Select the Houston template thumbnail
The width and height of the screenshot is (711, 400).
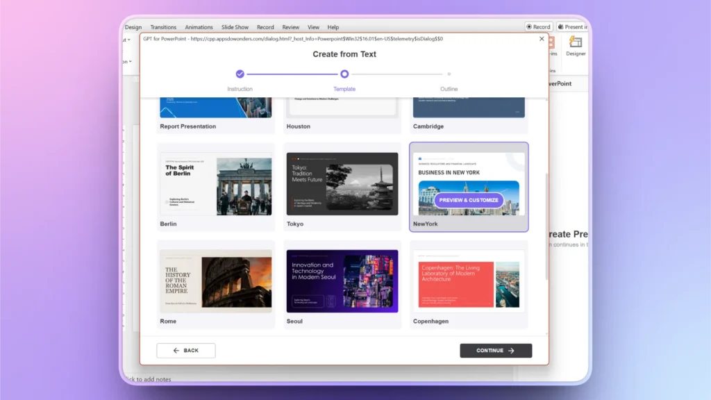click(342, 107)
